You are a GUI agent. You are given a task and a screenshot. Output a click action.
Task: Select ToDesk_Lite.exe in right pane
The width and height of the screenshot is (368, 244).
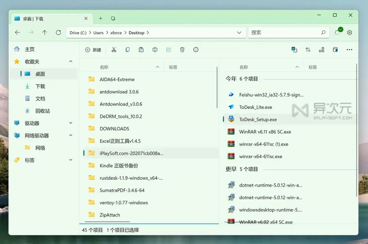pos(289,107)
